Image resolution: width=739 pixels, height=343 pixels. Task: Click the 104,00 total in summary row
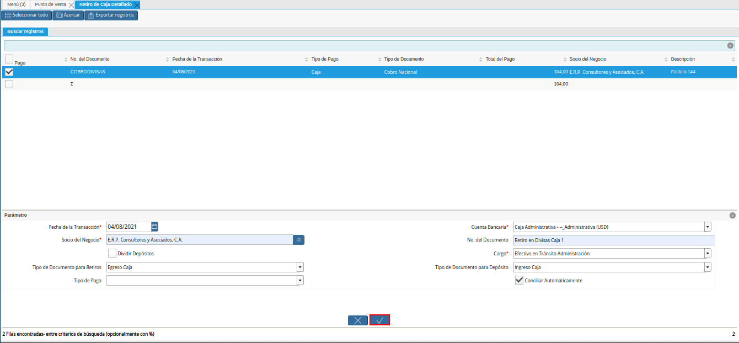561,84
